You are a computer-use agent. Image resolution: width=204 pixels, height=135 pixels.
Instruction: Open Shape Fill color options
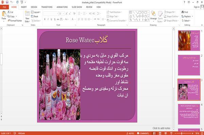pos(170,12)
